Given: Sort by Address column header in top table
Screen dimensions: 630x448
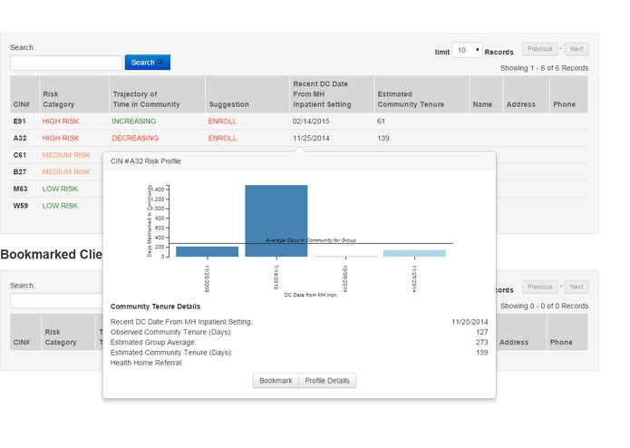Looking at the screenshot, I should [527, 94].
